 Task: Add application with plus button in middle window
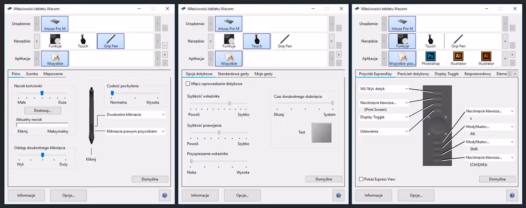point(339,54)
